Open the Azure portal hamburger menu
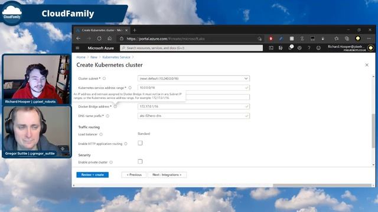378x212 pixels. (x=77, y=48)
